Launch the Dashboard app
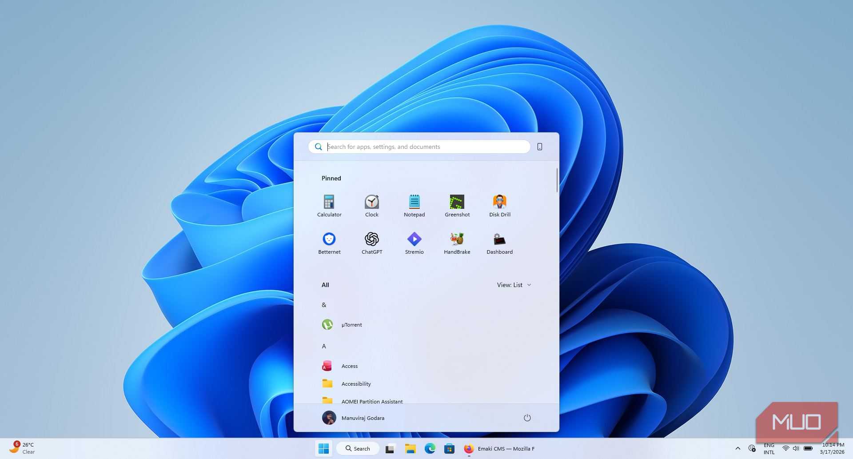 (x=500, y=243)
